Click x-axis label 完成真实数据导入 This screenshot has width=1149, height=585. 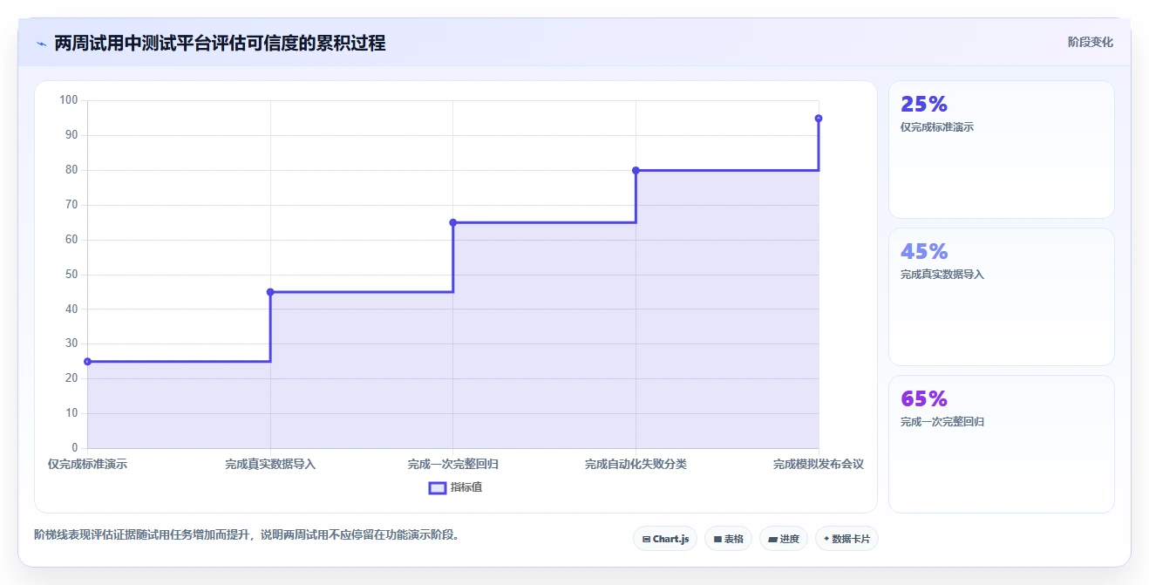(x=270, y=464)
